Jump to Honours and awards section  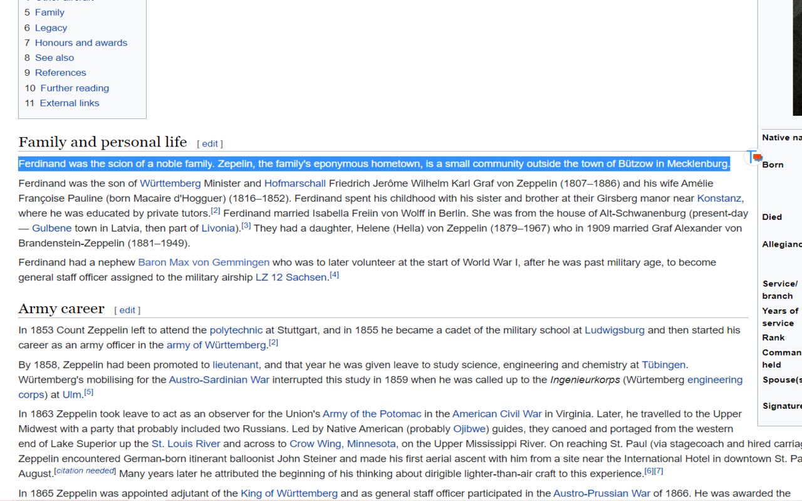click(81, 43)
